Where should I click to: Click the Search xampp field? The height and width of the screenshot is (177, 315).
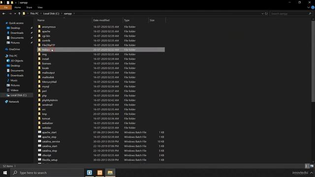coord(291,14)
